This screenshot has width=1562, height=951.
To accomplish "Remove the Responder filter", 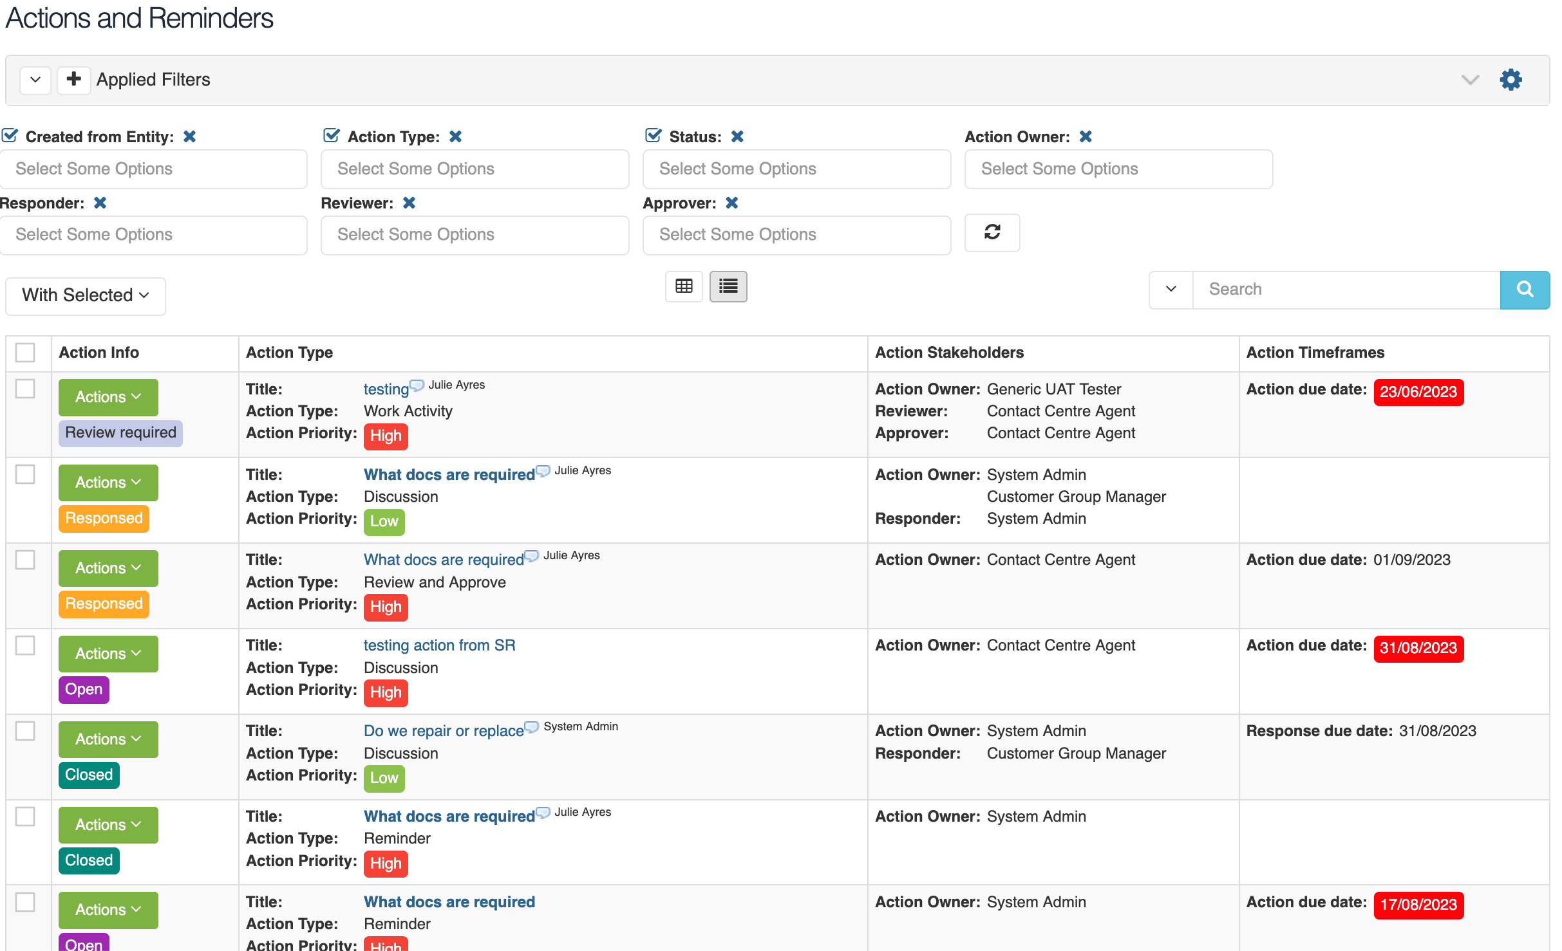I will pos(100,203).
